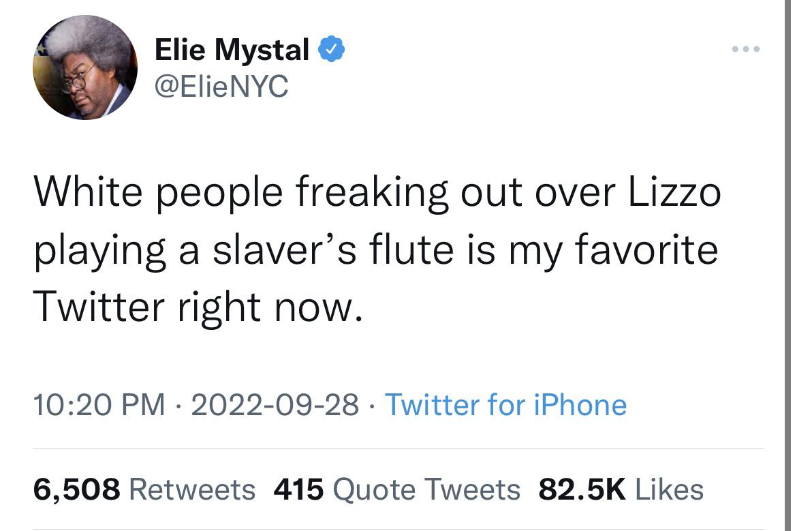This screenshot has height=531, width=797.
Task: Click the date 2022-09-28
Action: tap(277, 405)
